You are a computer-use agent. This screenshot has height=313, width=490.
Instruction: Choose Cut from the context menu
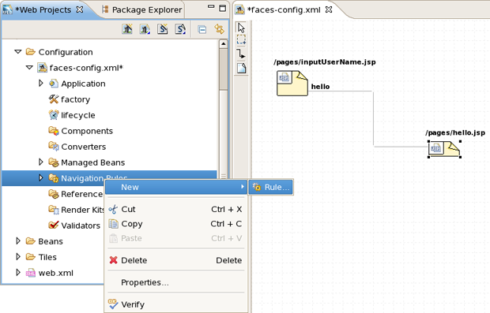[175, 209]
